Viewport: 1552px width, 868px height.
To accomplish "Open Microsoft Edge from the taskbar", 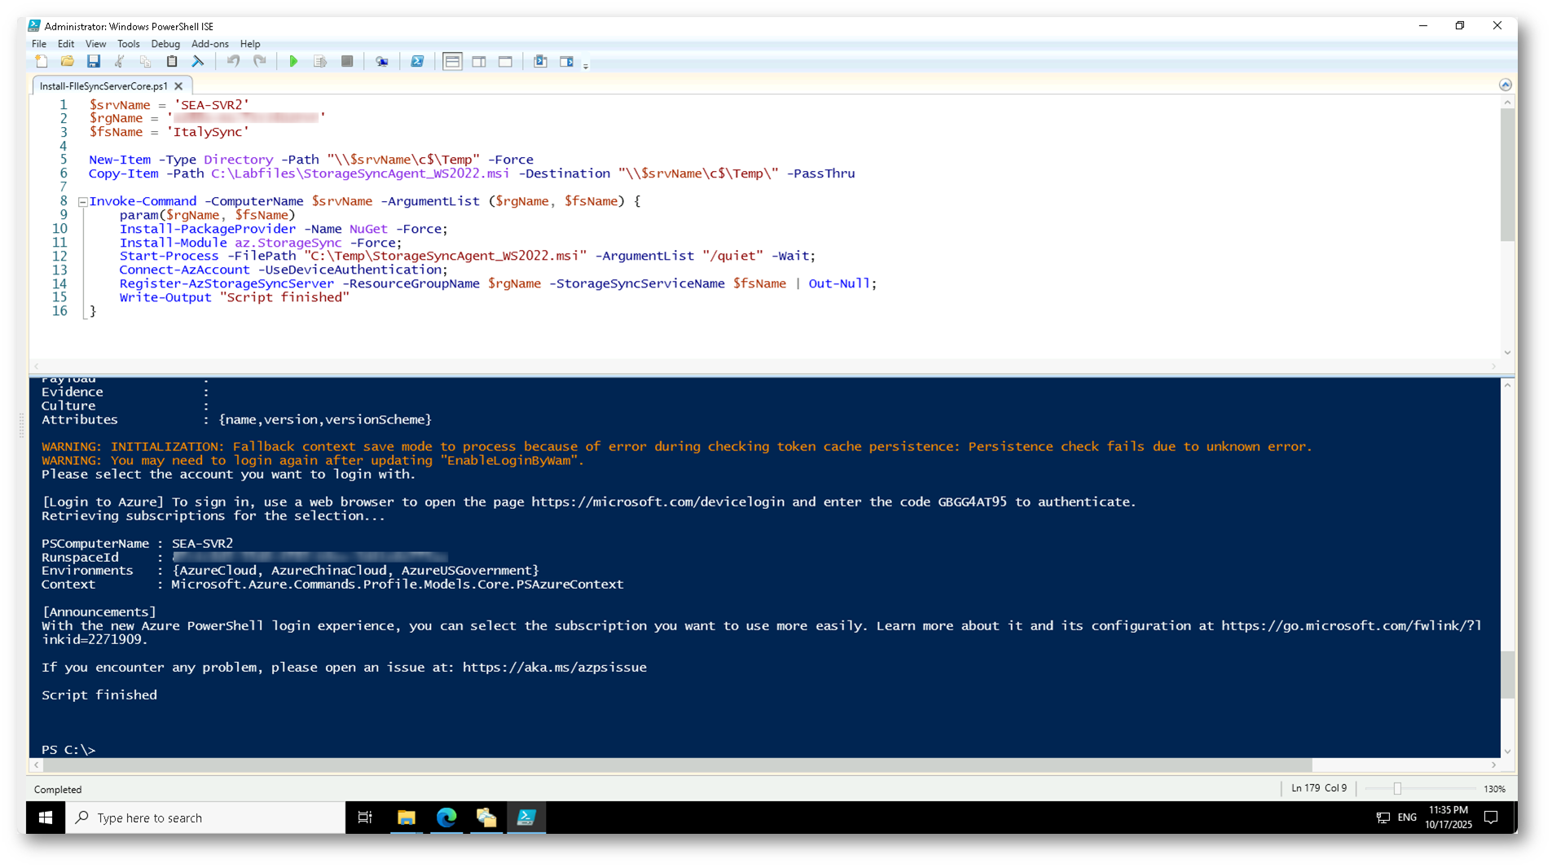I will click(446, 818).
